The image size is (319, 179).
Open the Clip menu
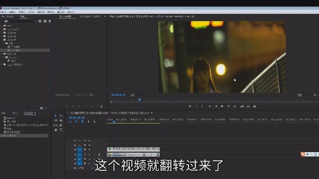pos(22,12)
